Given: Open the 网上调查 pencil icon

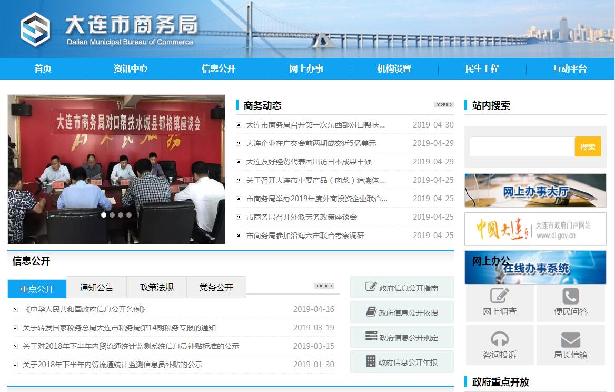Looking at the screenshot, I should (500, 296).
